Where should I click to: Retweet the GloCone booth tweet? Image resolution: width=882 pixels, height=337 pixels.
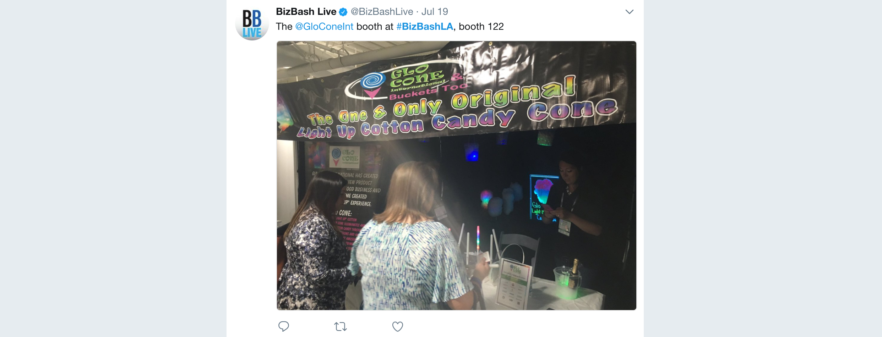341,326
